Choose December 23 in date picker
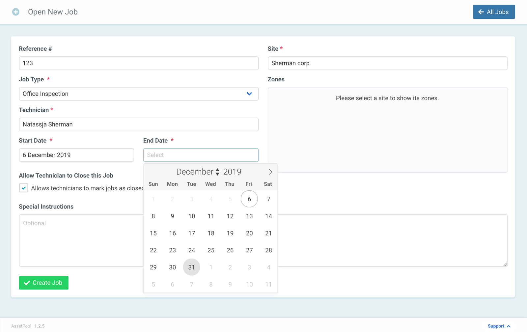Screen dimensions: 527x332 point(172,250)
